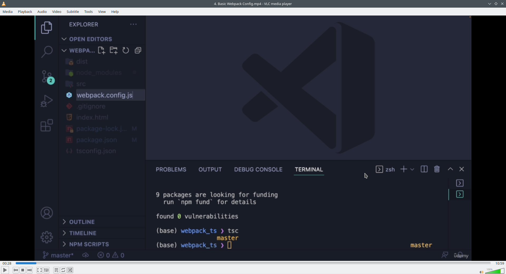Open Explorer more actions ellipsis
This screenshot has height=274, width=506.
[x=133, y=24]
